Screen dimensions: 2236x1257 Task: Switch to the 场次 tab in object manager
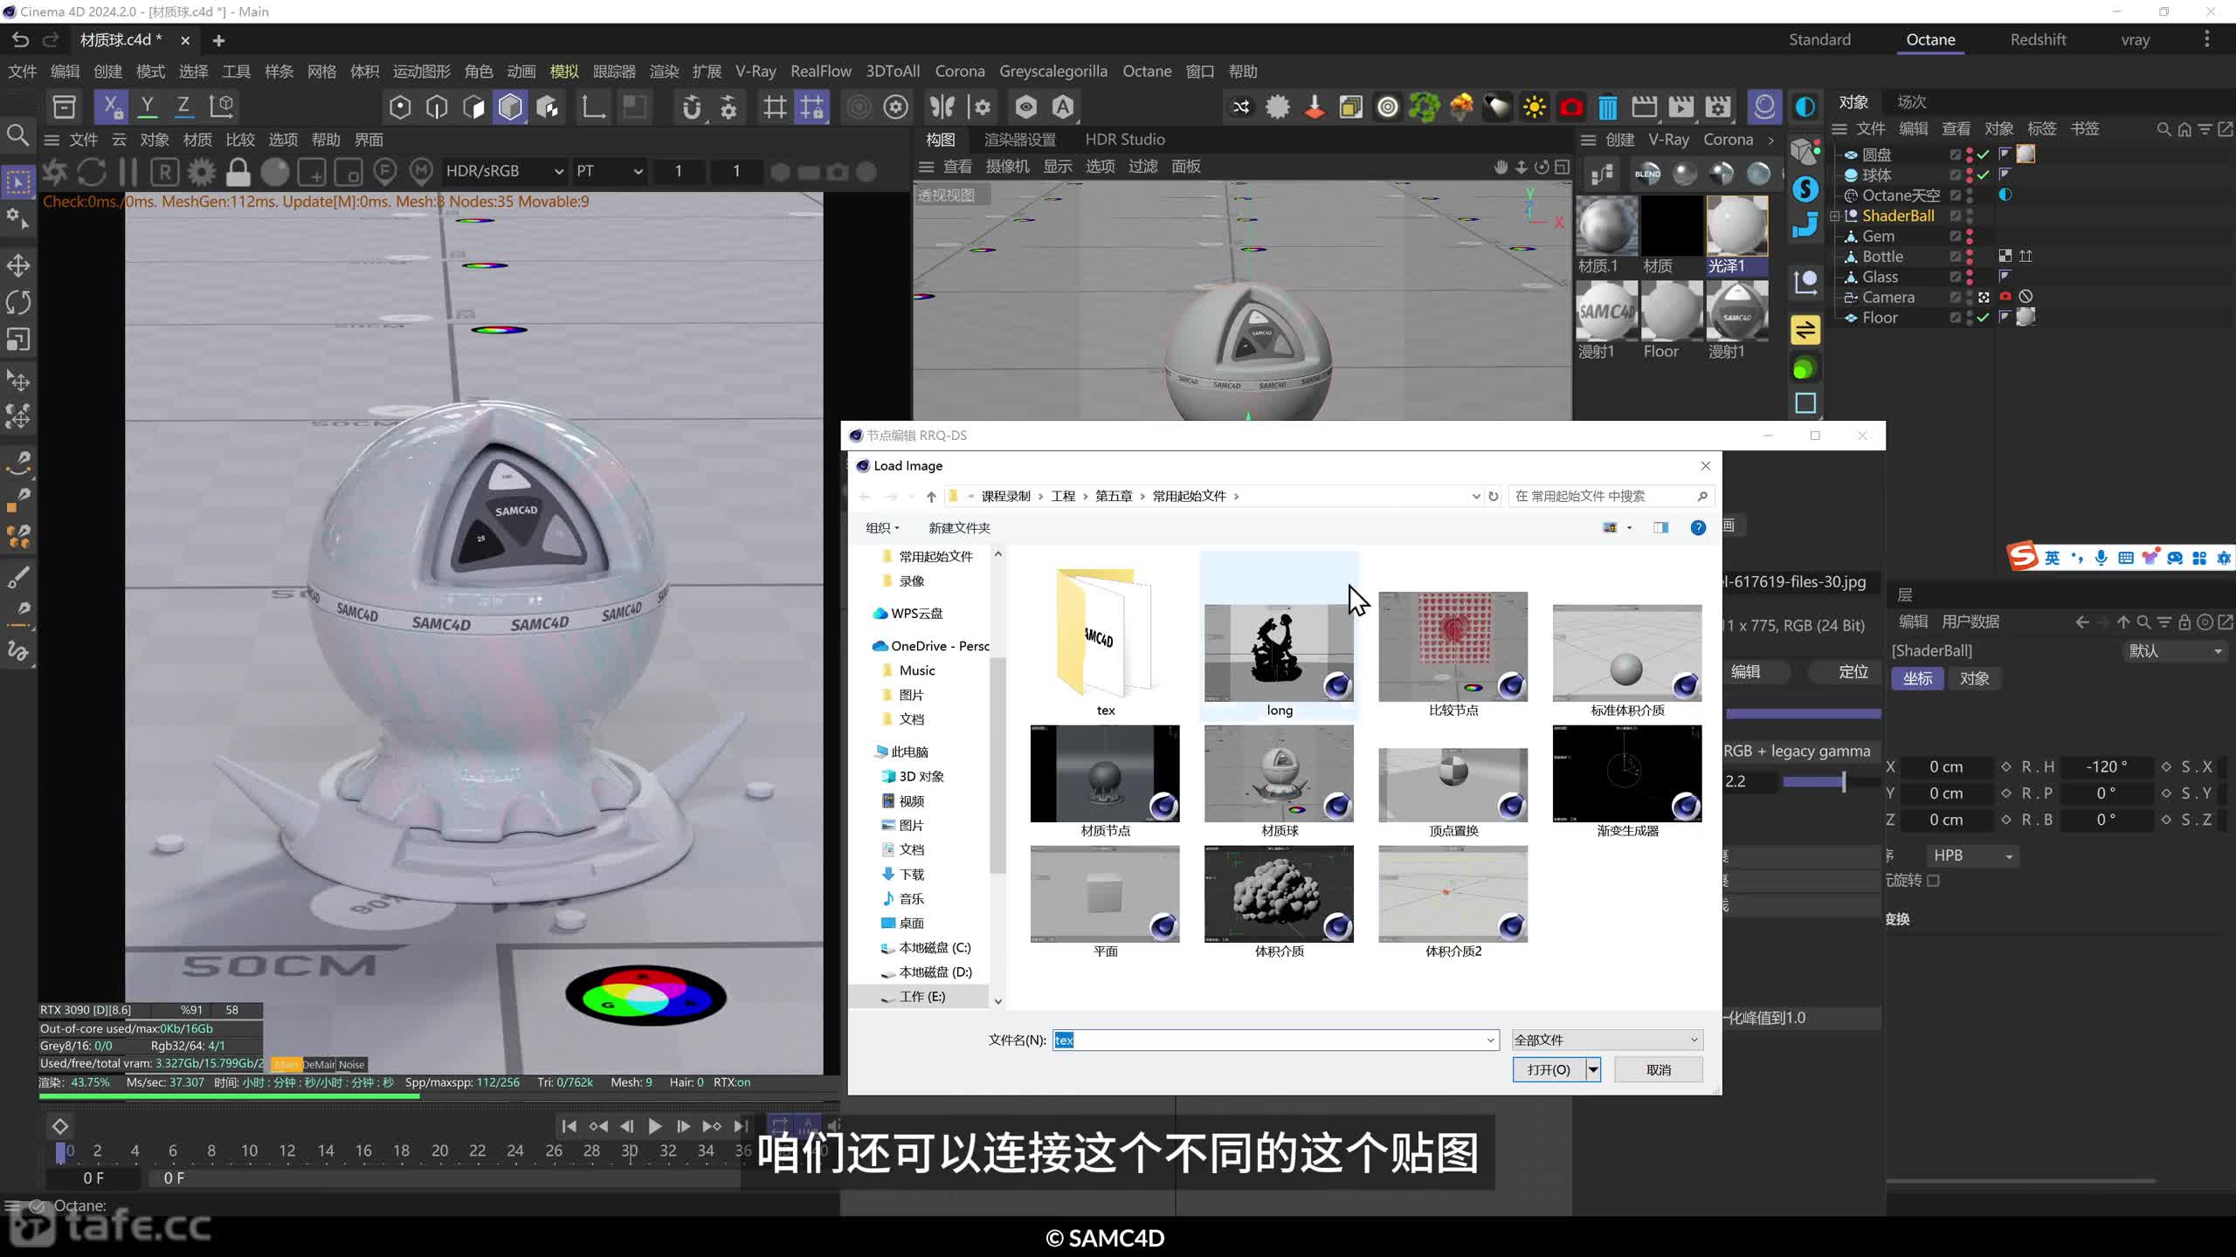tap(1912, 102)
